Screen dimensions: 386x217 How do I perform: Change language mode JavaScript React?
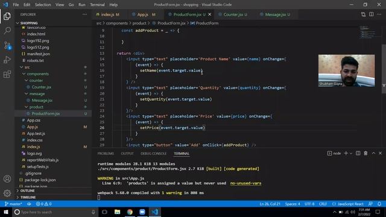click(347, 204)
